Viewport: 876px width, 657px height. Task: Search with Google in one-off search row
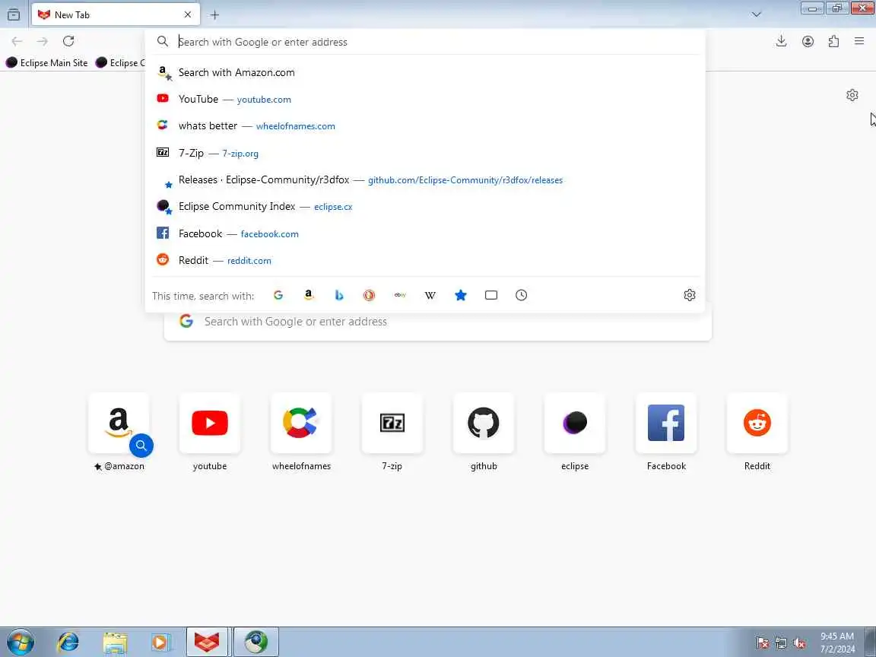[x=278, y=295]
